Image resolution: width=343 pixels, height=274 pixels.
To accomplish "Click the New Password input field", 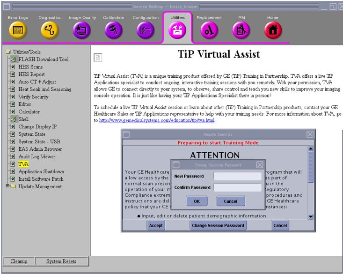I will point(237,176).
